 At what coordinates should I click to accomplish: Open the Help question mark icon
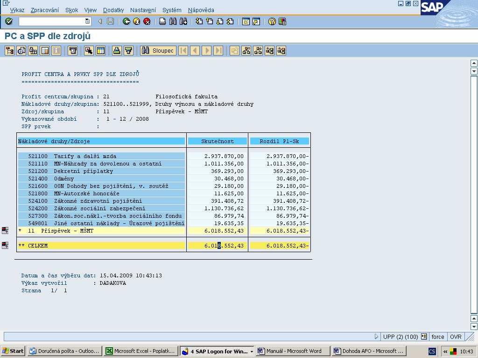click(272, 21)
